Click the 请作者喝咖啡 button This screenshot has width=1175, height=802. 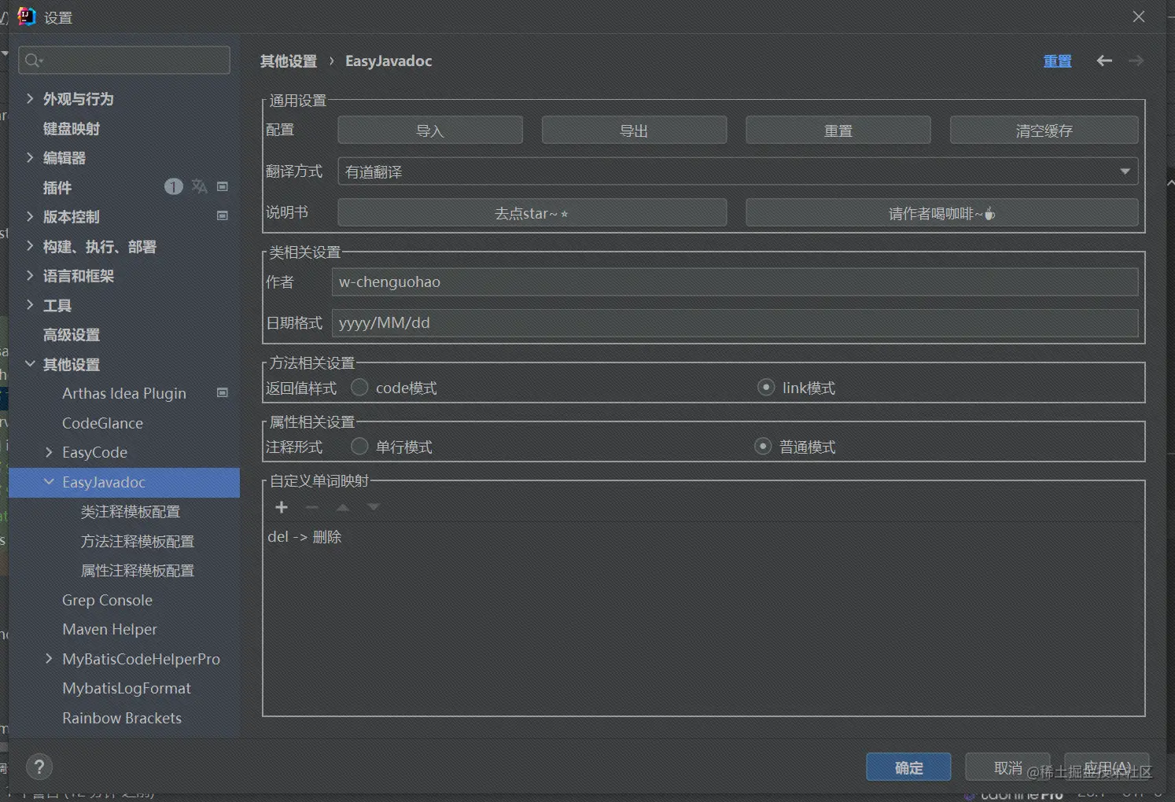coord(942,213)
